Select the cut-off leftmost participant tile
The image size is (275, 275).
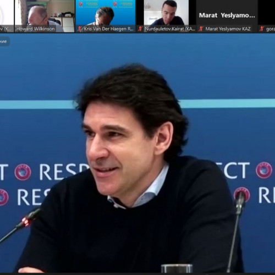(7, 16)
